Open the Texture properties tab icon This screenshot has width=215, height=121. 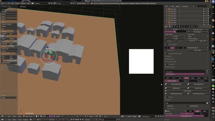click(192, 26)
